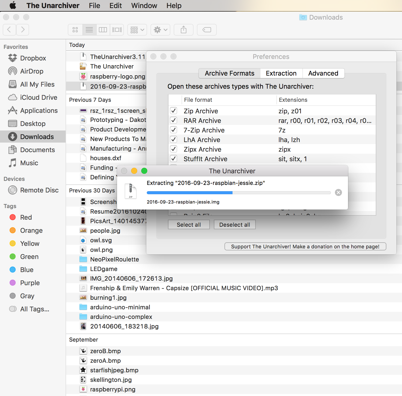This screenshot has height=396, width=402.
Task: Select the skellington.jpg file
Action: coord(234,380)
